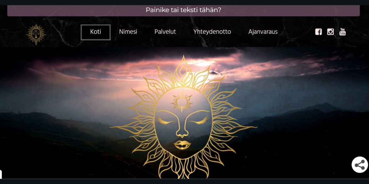Click the small sun emblem on the forehead
This screenshot has width=369, height=184.
tap(182, 102)
